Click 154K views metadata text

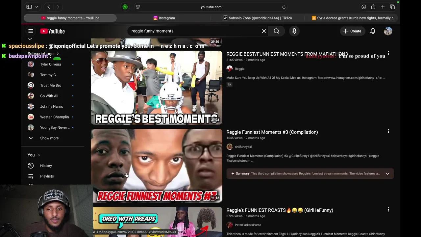tap(234, 138)
